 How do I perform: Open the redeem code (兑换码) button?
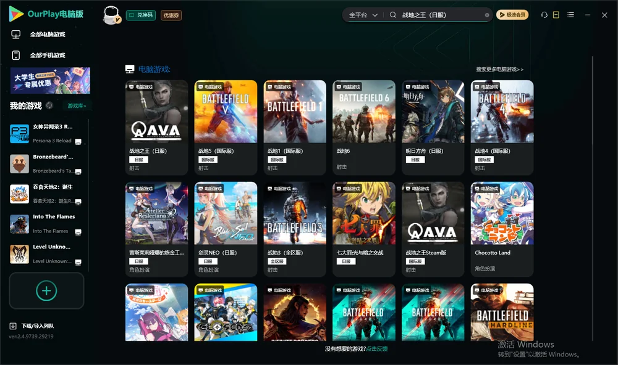tap(141, 15)
